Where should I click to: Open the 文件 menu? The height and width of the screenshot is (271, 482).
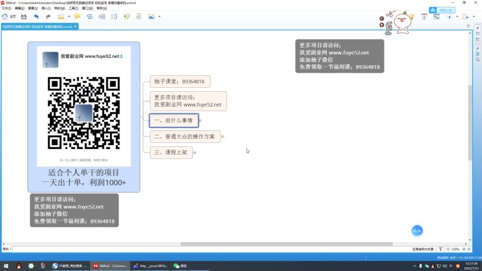click(x=6, y=9)
